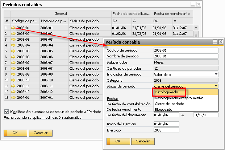Open link arrow for period 2007-01
This screenshot has height=150, width=225.
click(13, 97)
